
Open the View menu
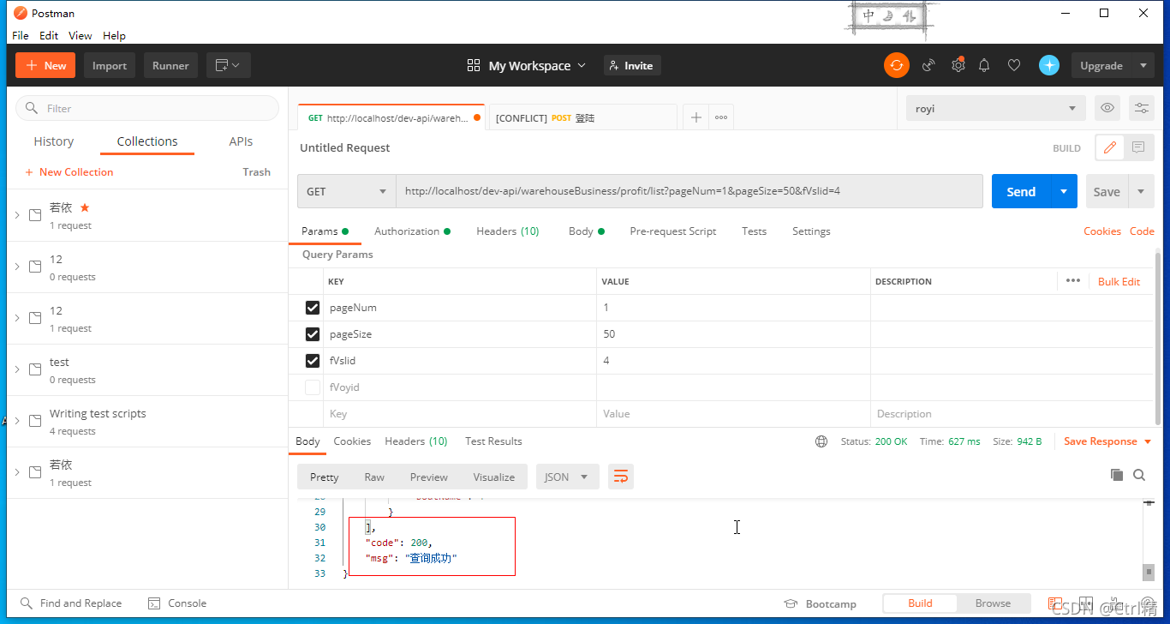point(81,35)
